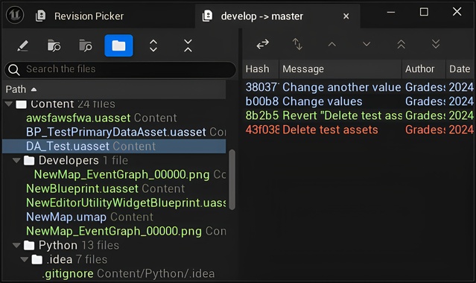This screenshot has height=283, width=476.
Task: Click the double up chevron icon
Action: (401, 45)
